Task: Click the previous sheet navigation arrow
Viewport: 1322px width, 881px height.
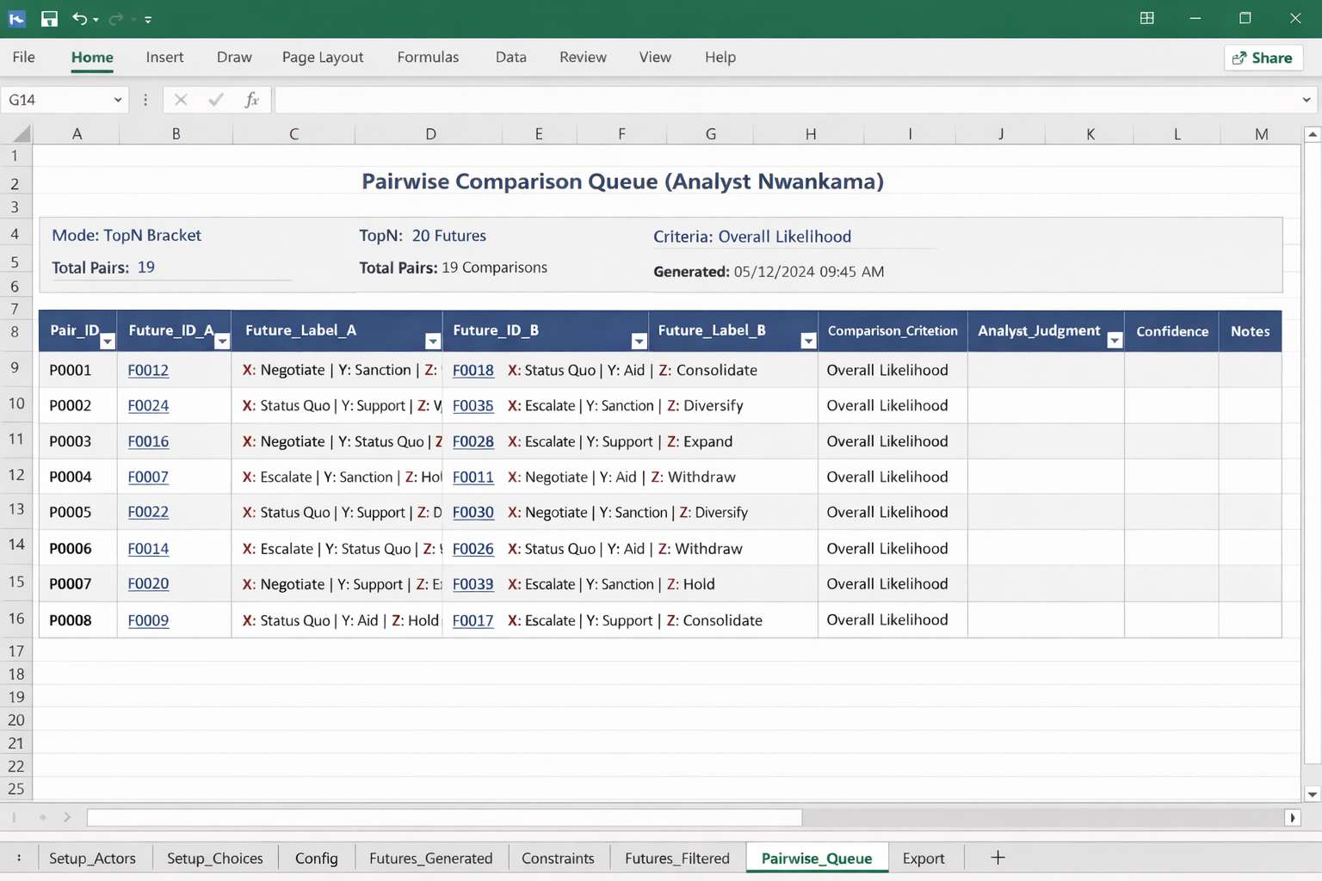Action: (x=42, y=817)
